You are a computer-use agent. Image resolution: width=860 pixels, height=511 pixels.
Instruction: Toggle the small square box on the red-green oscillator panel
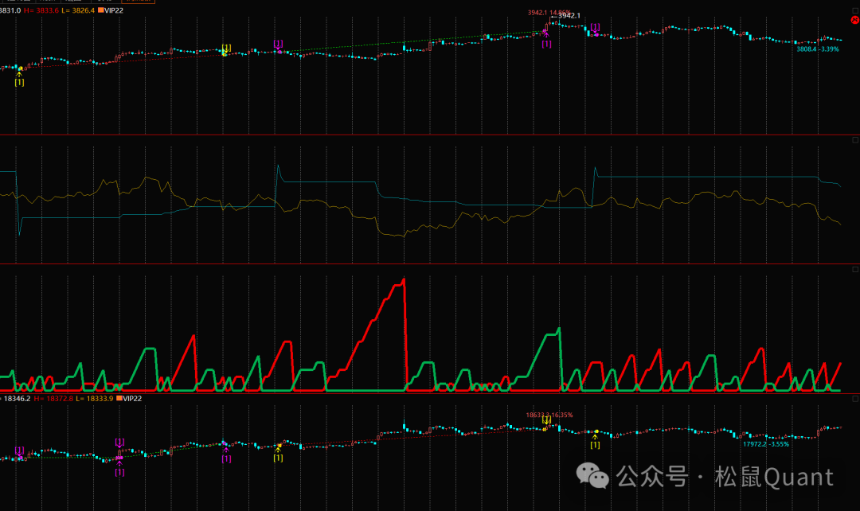point(854,271)
